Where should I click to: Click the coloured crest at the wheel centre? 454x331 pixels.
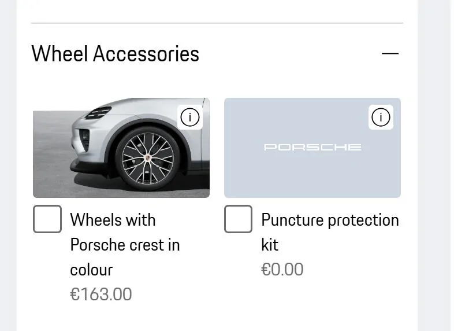point(148,157)
